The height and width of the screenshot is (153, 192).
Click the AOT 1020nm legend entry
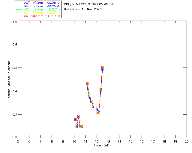pyautogui.click(x=38, y=16)
